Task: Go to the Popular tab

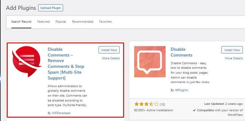Action: [61, 22]
